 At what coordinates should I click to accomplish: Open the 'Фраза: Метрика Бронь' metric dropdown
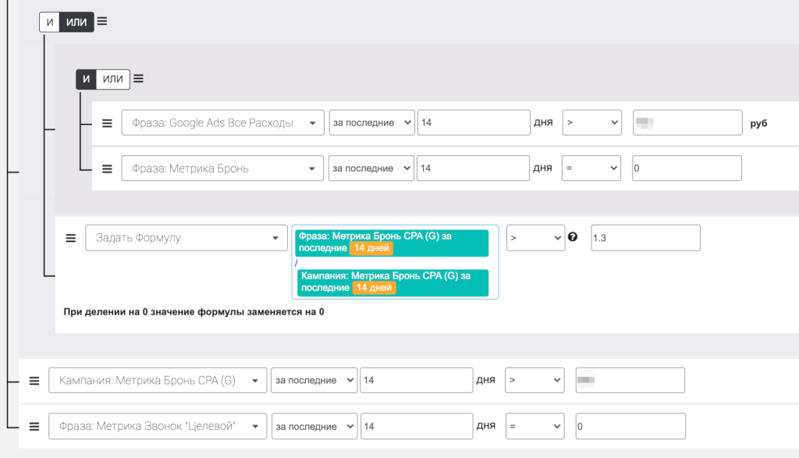222,168
